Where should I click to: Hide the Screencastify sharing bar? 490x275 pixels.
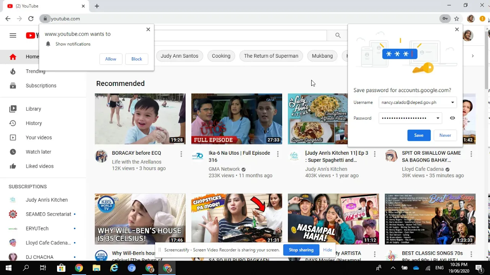[x=327, y=250]
